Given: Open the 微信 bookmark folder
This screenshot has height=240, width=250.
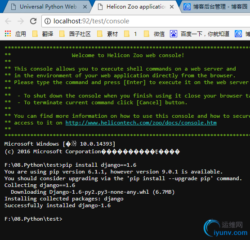Looking at the screenshot, I should (154, 34).
